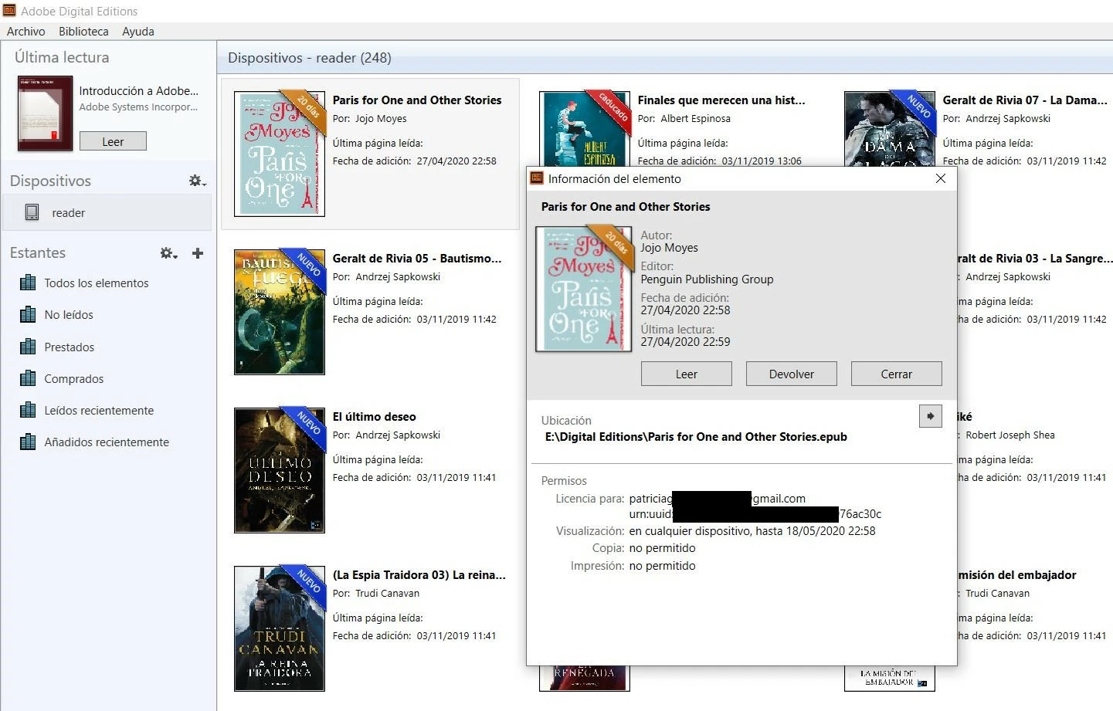This screenshot has height=711, width=1113.
Task: Click Devolver to return the loaned book
Action: [x=792, y=374]
